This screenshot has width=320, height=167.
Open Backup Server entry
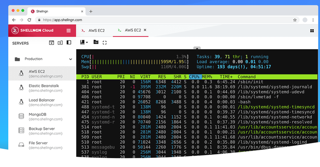[x=42, y=131]
